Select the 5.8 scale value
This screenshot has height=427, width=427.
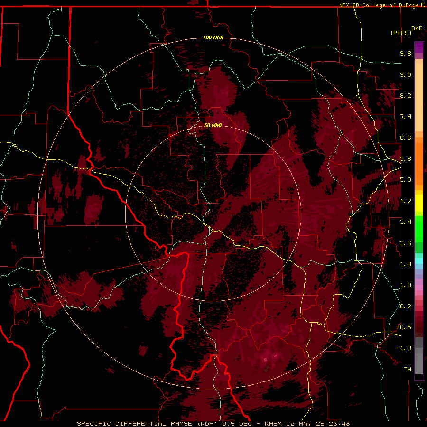(406, 159)
